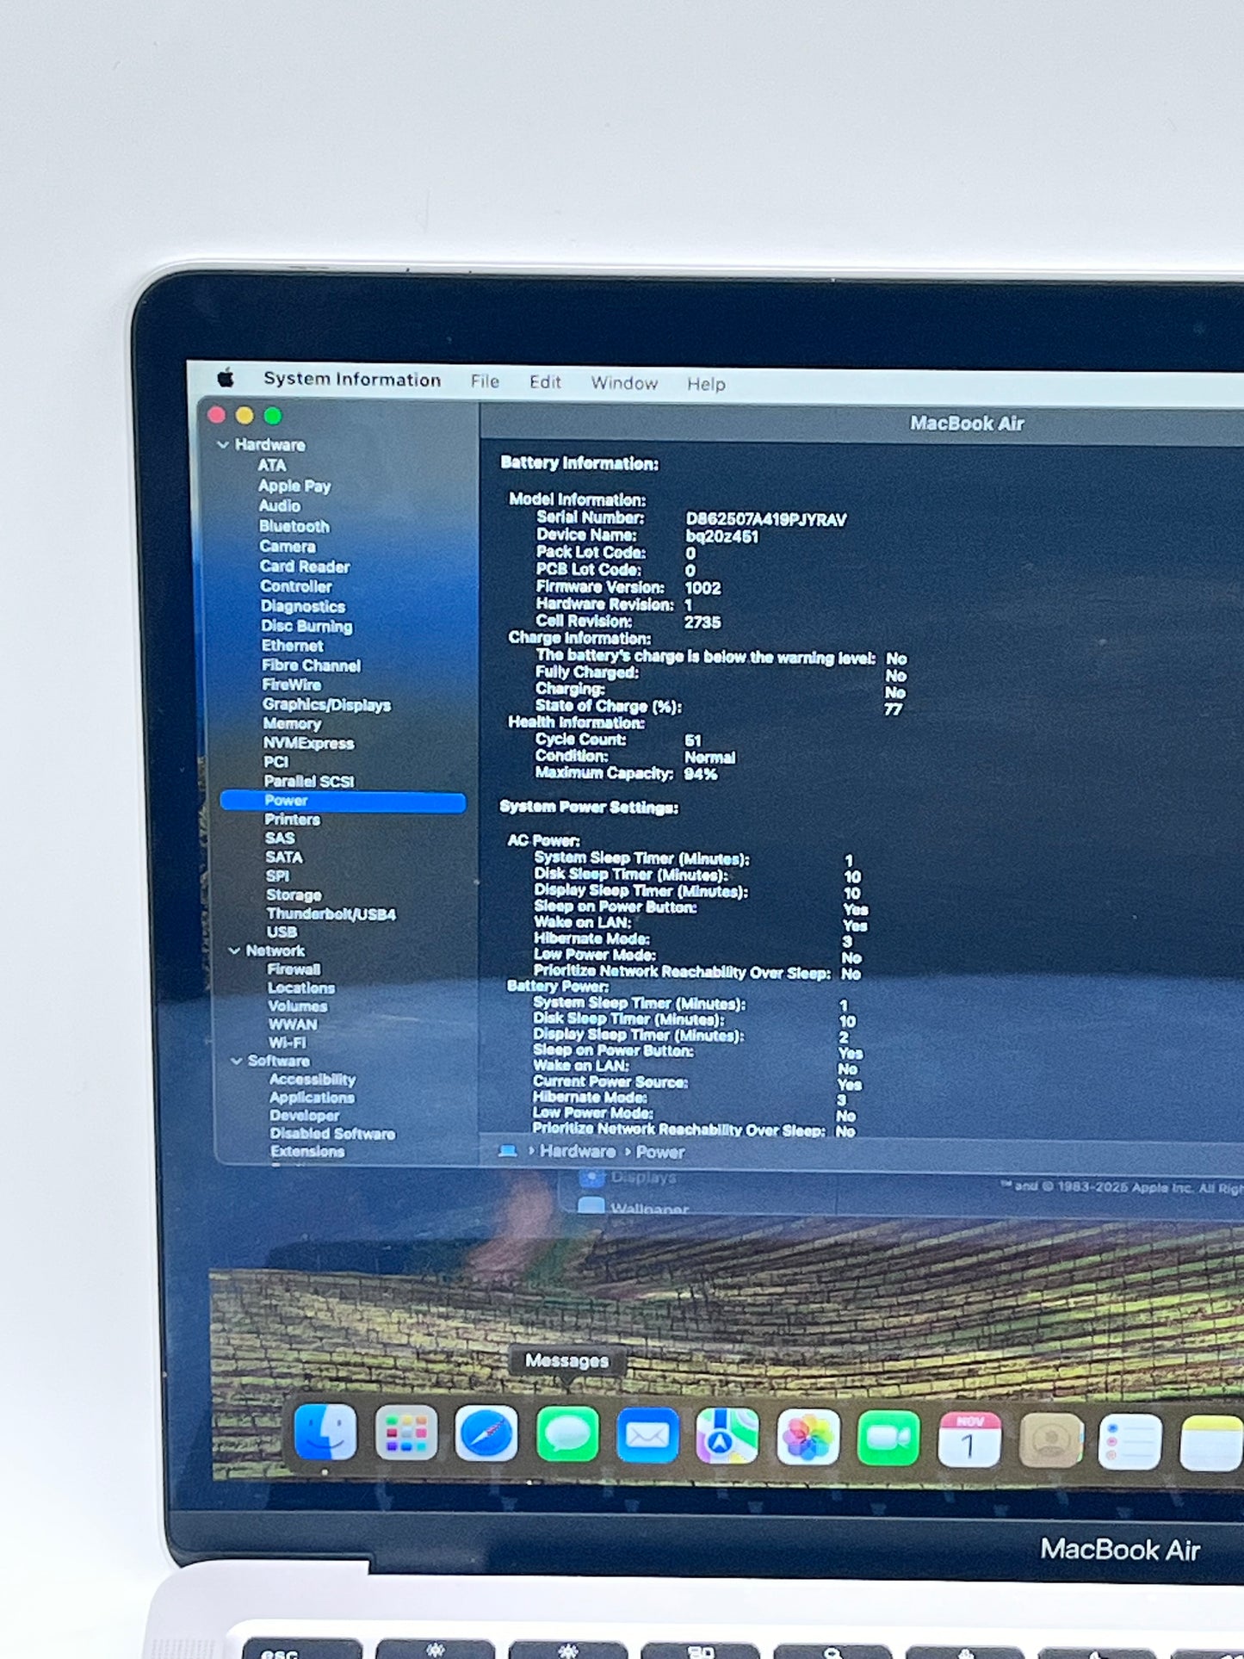Select FireWire in the sidebar

coord(292,684)
